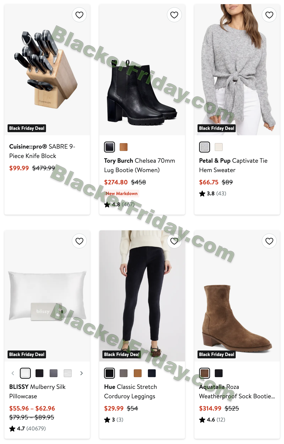Screen dimensions: 284x444
Task: Open the BLISSY pillowcase product image
Action: coord(47,296)
